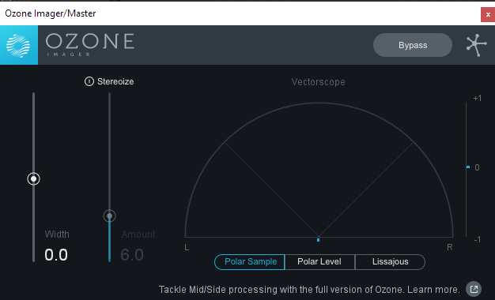
Task: Click the Width slider handle
Action: [33, 179]
